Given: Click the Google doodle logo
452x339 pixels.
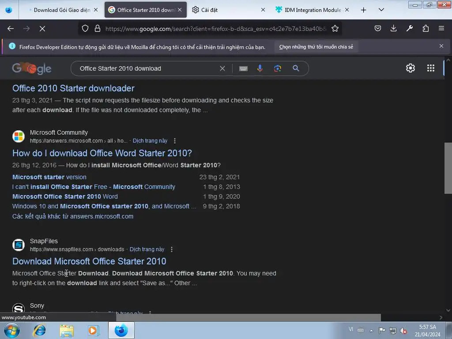Looking at the screenshot, I should [32, 68].
